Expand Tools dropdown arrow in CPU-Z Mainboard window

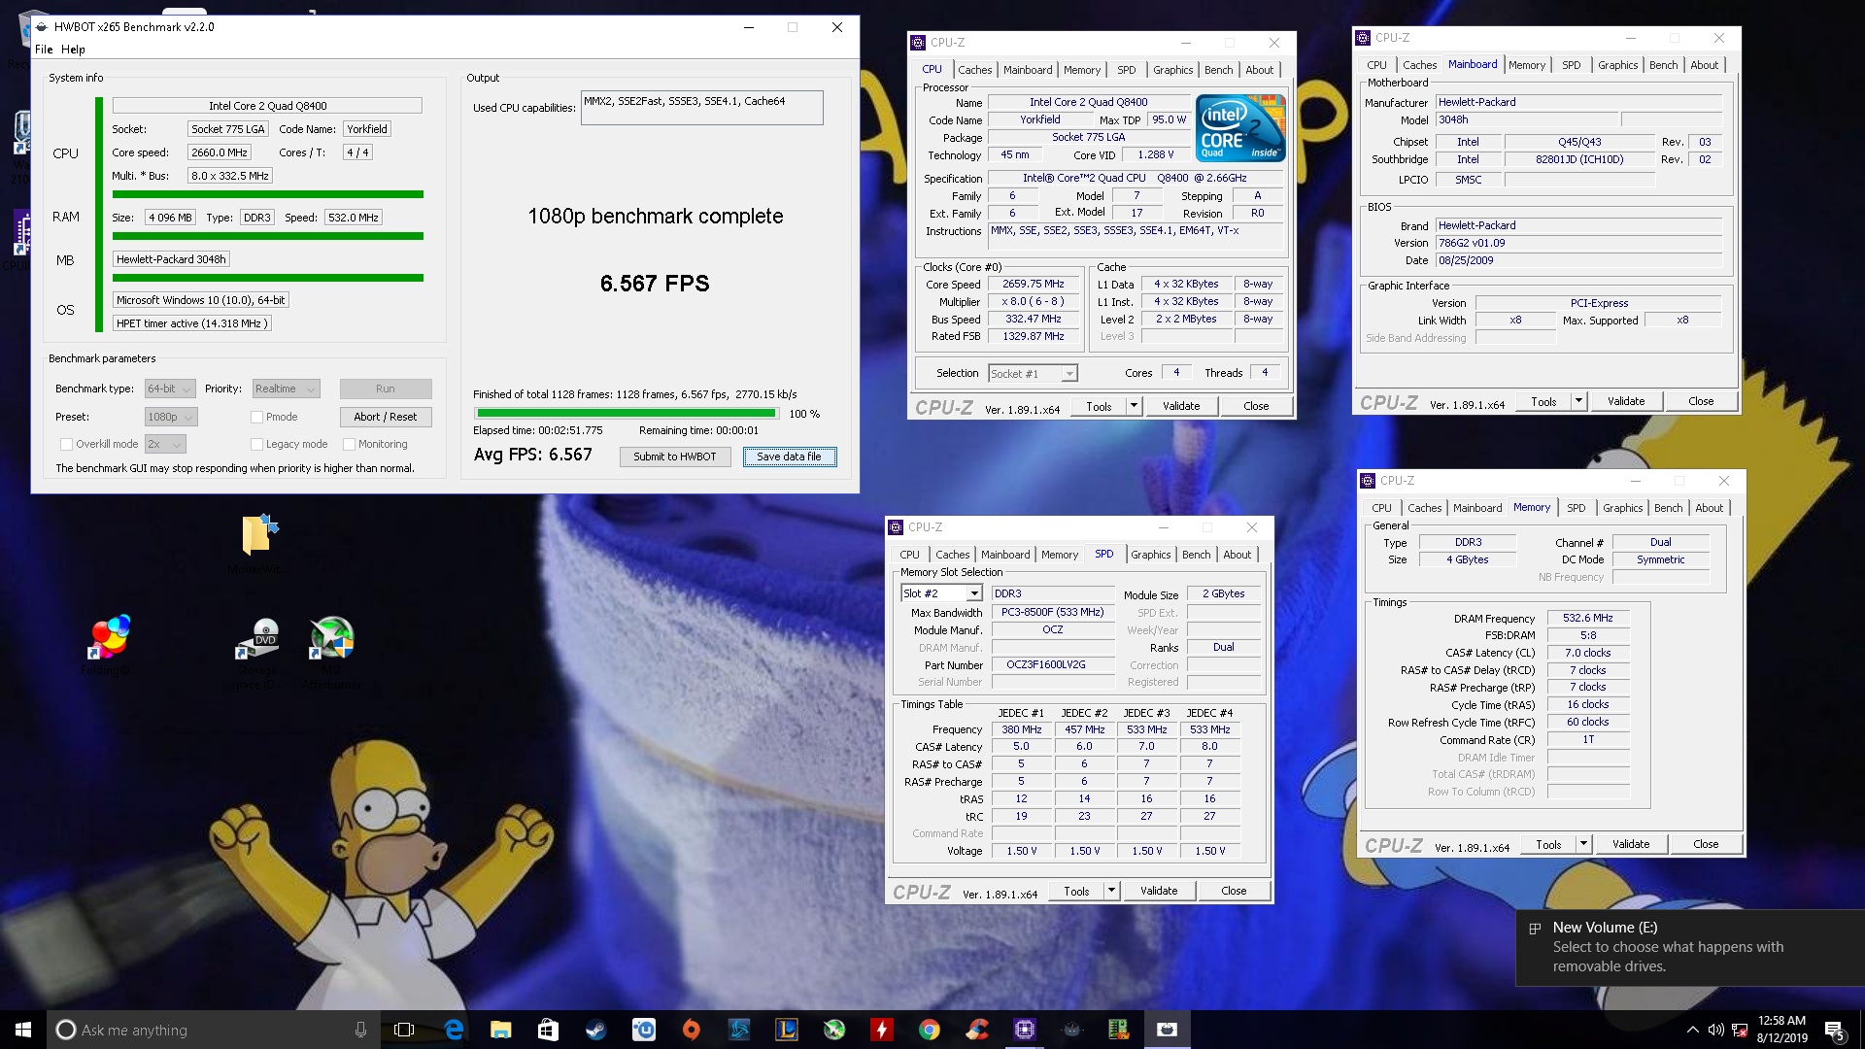click(x=1578, y=401)
